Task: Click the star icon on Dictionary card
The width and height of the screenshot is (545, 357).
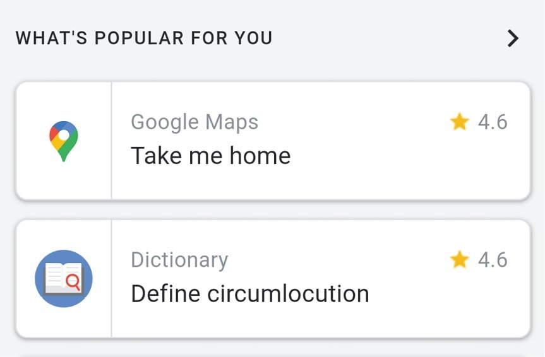Action: click(459, 259)
